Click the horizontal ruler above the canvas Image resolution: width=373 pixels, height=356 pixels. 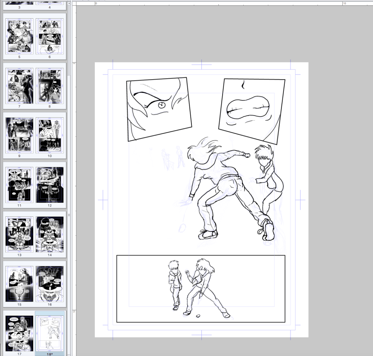click(207, 3)
